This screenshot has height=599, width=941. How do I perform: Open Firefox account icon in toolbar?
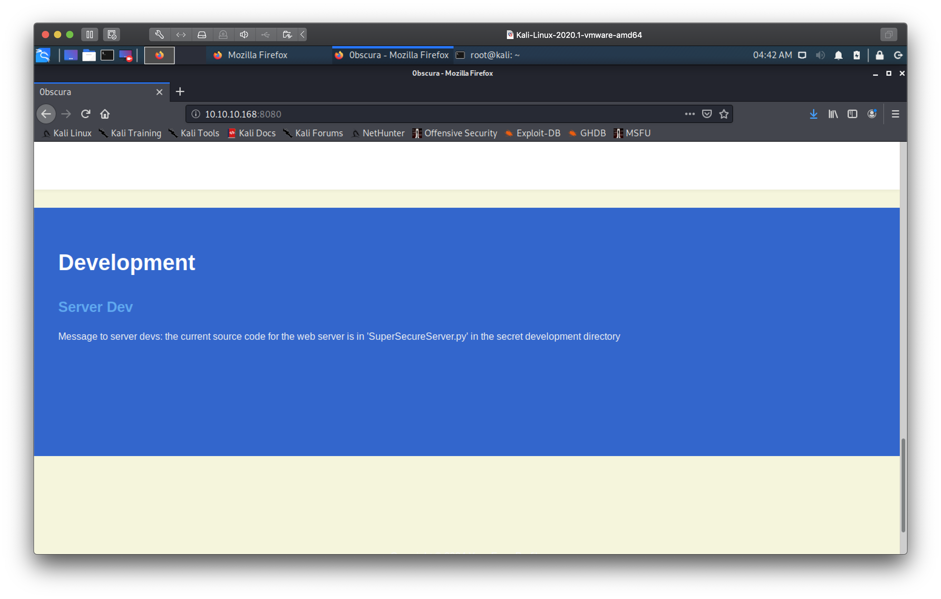[872, 114]
